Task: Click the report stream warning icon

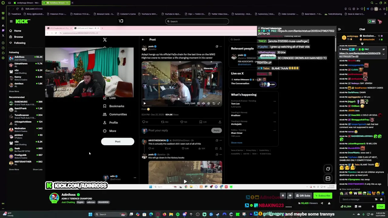Action: click(329, 203)
